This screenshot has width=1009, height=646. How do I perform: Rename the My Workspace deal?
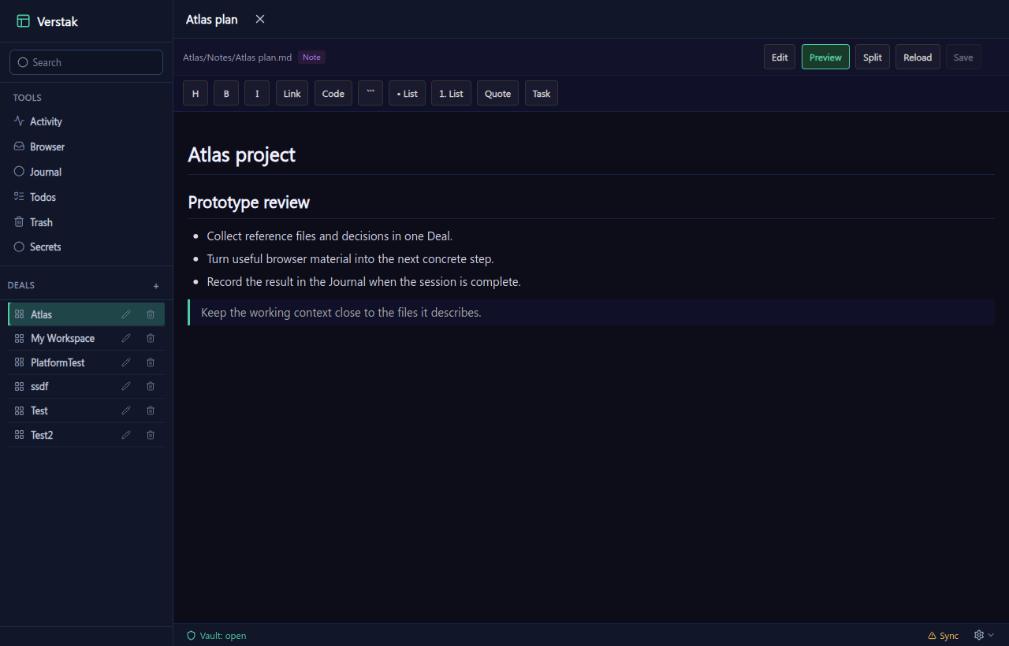[x=126, y=338]
